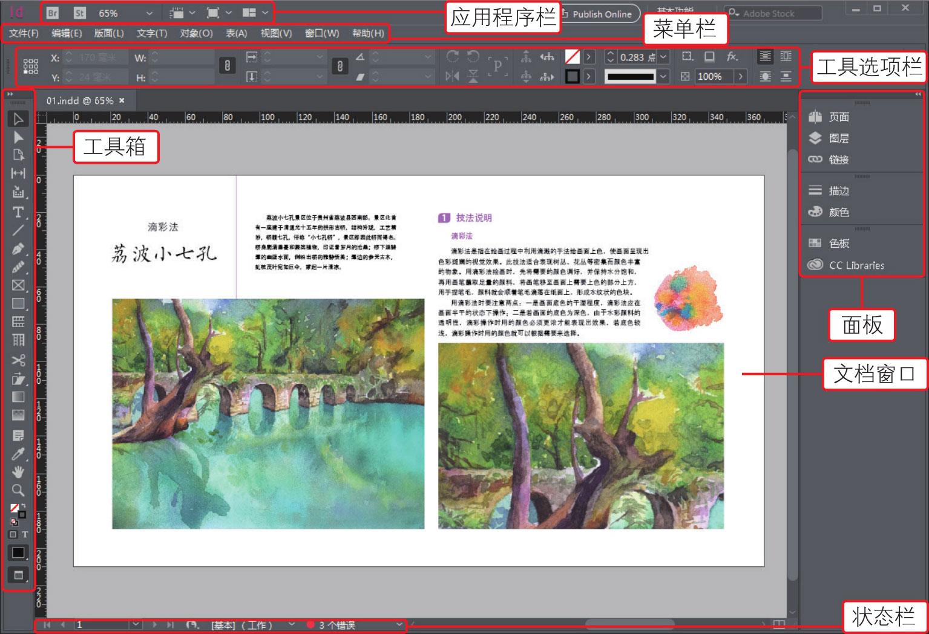The image size is (929, 634).
Task: Expand the stroke weight 0.283 dropdown
Action: 663,57
